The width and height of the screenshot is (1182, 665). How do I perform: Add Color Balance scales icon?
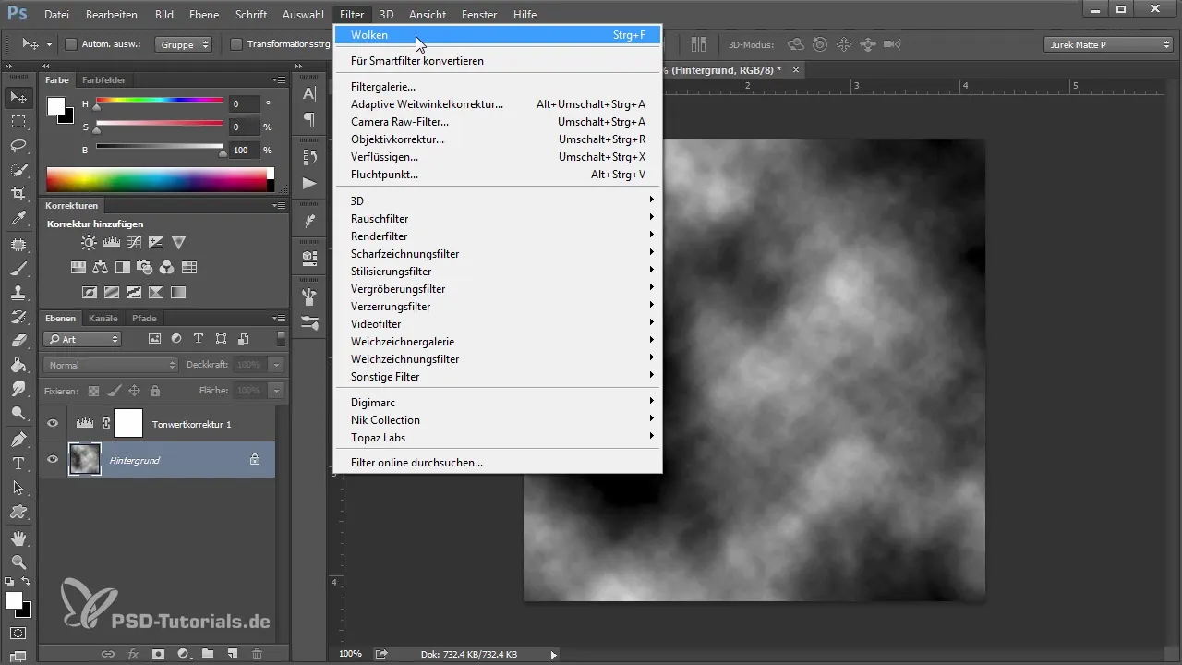click(x=100, y=268)
